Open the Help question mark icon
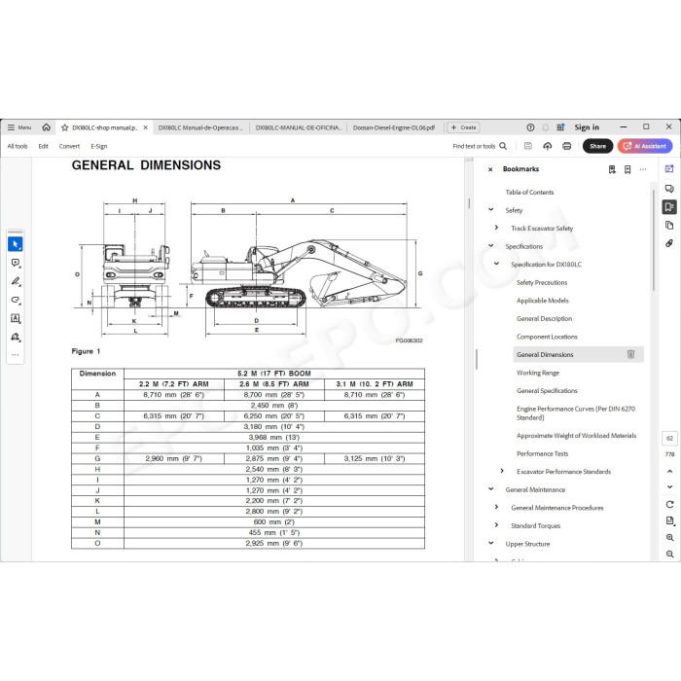This screenshot has width=681, height=681. (x=530, y=127)
